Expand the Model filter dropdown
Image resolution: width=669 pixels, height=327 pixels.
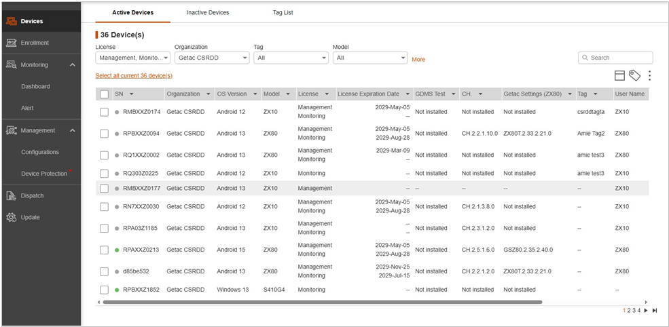tap(369, 58)
